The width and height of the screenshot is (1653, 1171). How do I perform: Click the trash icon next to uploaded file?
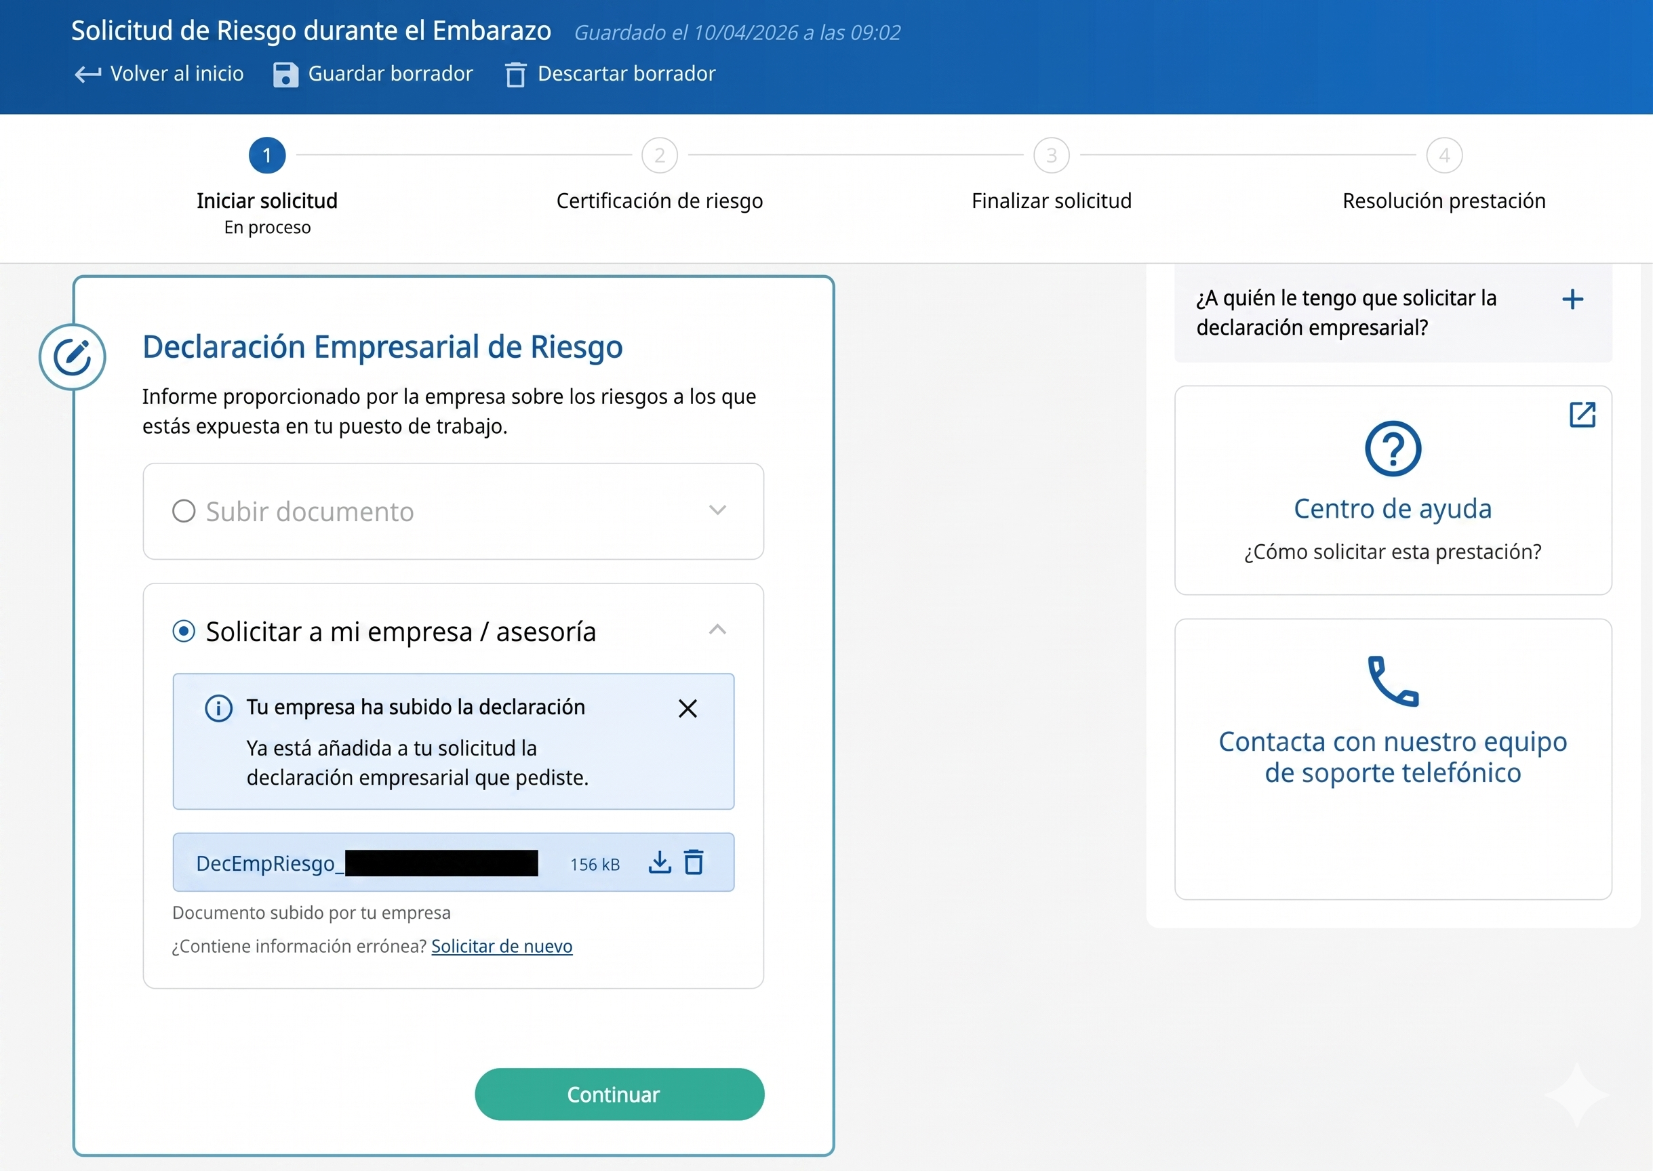[694, 863]
